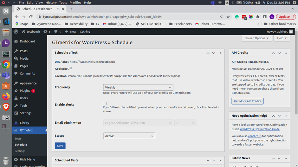Click the Save button
The width and height of the screenshot is (298, 167).
click(x=60, y=146)
